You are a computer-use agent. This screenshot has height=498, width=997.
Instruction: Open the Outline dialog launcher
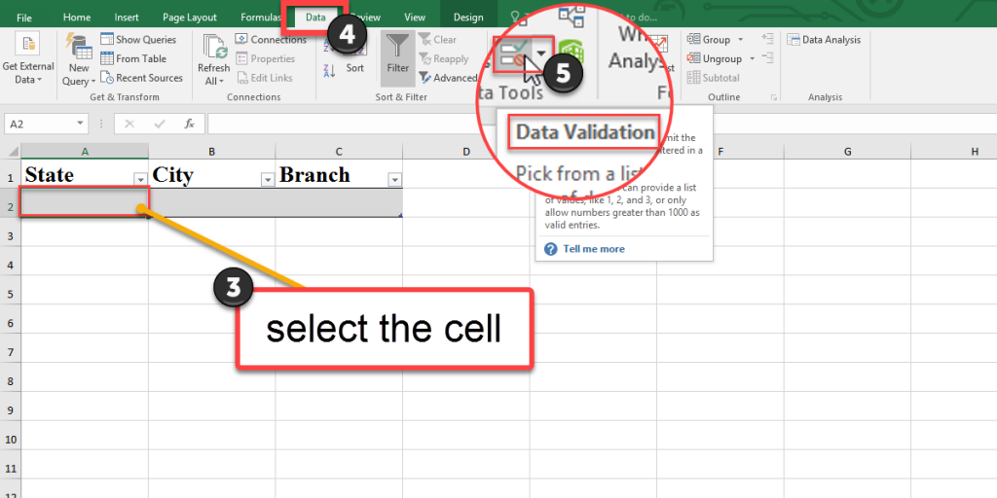click(x=774, y=97)
